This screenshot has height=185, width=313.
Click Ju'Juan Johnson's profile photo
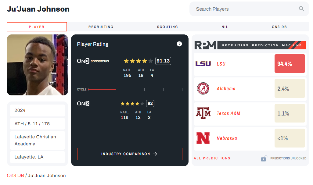click(37, 65)
